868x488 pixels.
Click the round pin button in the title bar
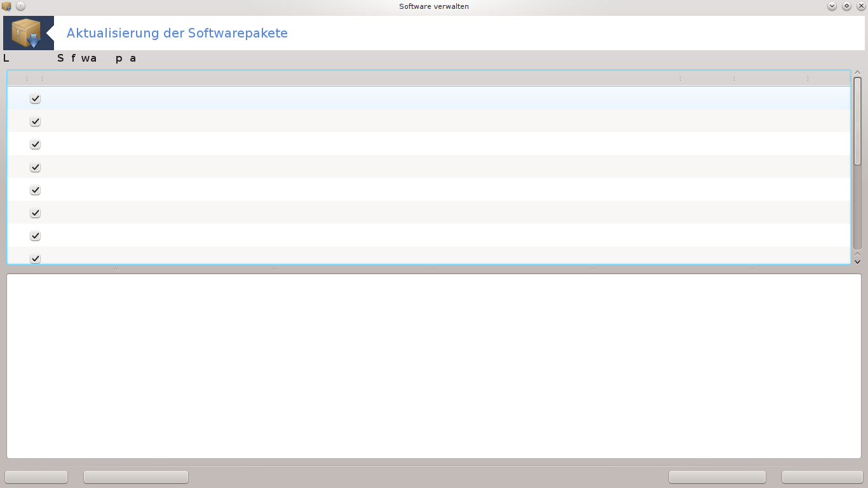tap(20, 6)
